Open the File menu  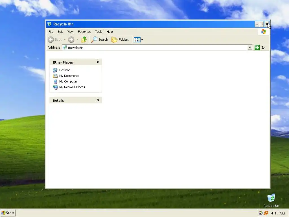coord(51,32)
